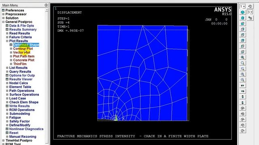Rotate model about -Y axis icon
The image size is (259, 145).
pyautogui.click(x=242, y=125)
